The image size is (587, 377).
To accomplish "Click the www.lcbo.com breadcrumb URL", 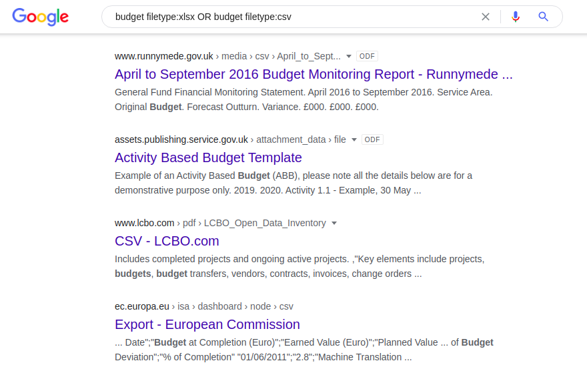I will tap(220, 223).
